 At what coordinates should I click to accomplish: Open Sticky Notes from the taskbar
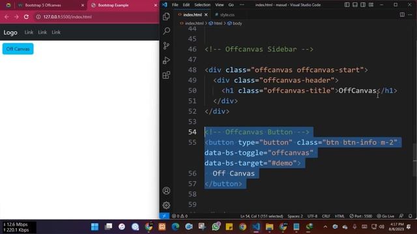(x=229, y=227)
